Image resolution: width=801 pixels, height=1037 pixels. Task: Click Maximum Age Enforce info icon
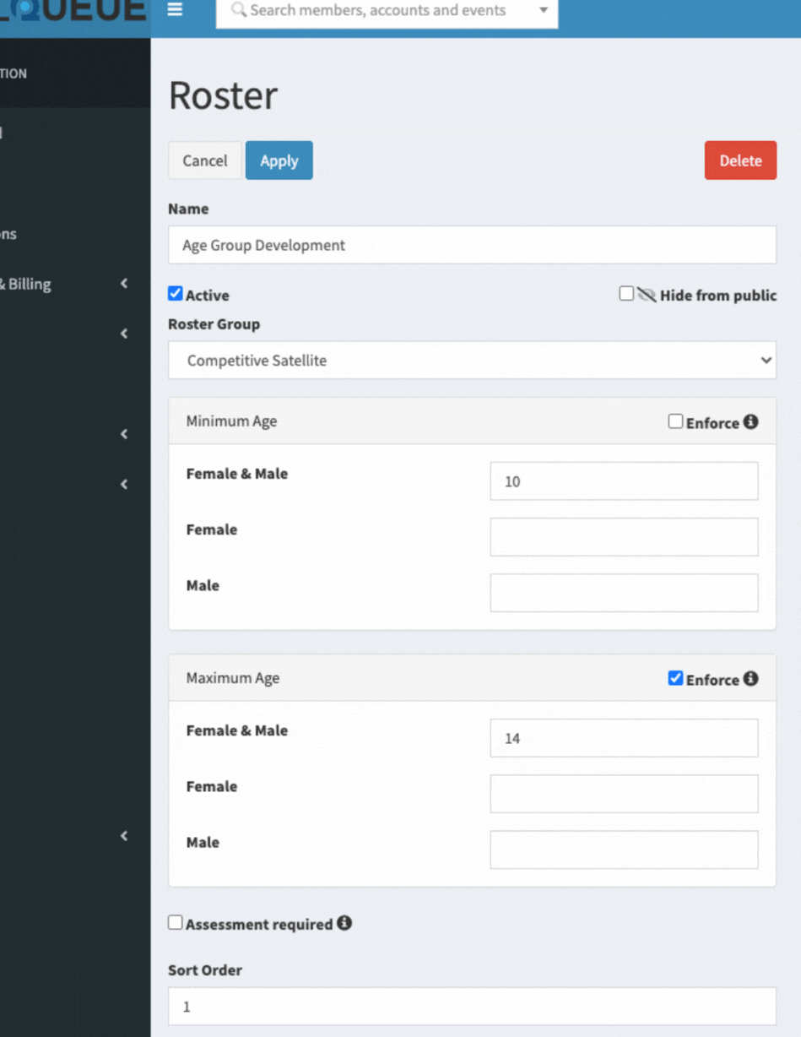click(x=750, y=678)
